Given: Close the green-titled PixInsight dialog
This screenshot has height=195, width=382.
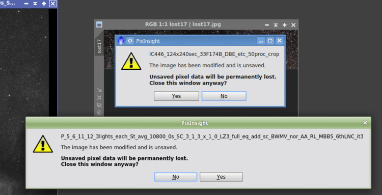Looking at the screenshot, I should tap(365, 123).
